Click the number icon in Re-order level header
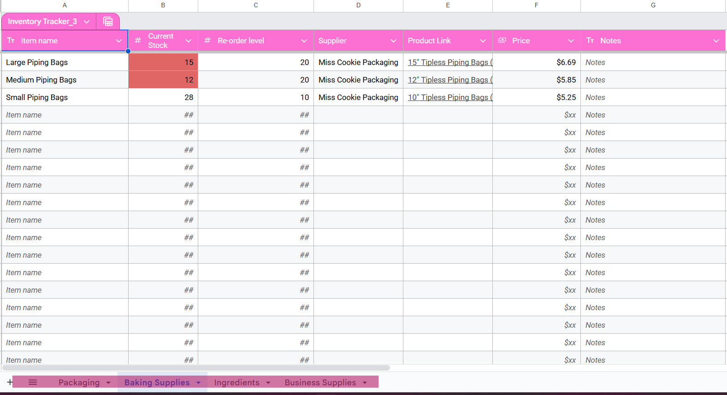This screenshot has width=727, height=395. point(207,41)
